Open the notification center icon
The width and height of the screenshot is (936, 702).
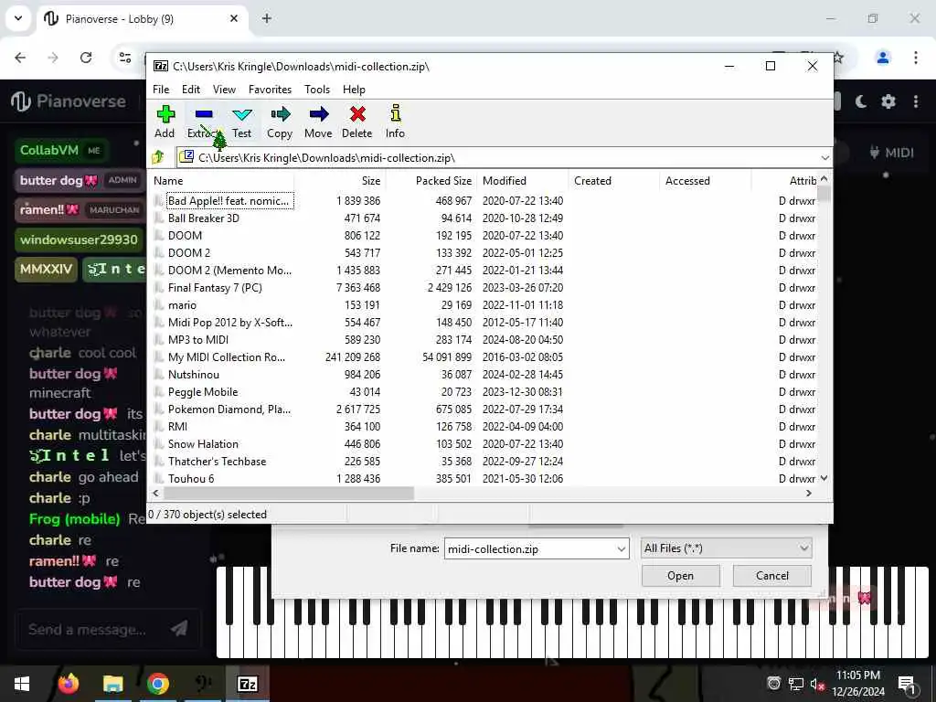tap(907, 684)
